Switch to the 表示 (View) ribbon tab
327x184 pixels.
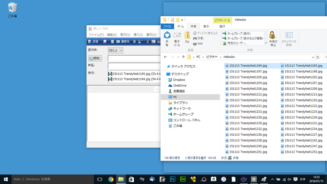click(206, 26)
